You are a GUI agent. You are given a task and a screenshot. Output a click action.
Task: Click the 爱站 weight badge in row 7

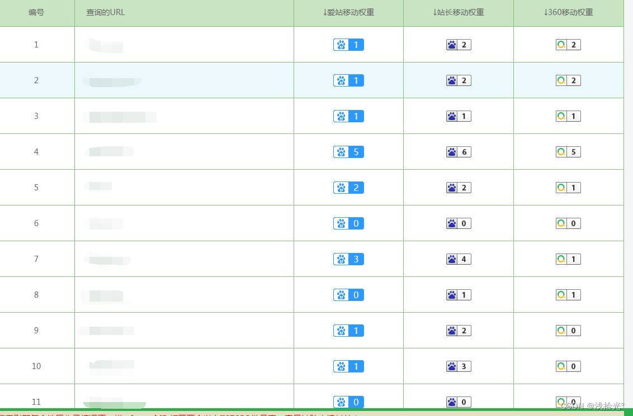tap(348, 259)
